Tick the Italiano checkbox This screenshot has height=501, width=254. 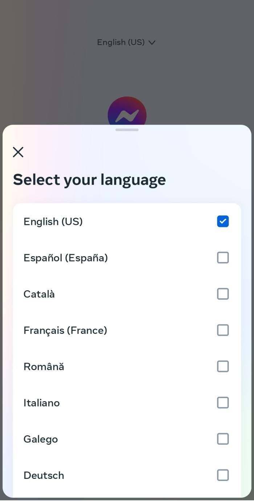223,403
